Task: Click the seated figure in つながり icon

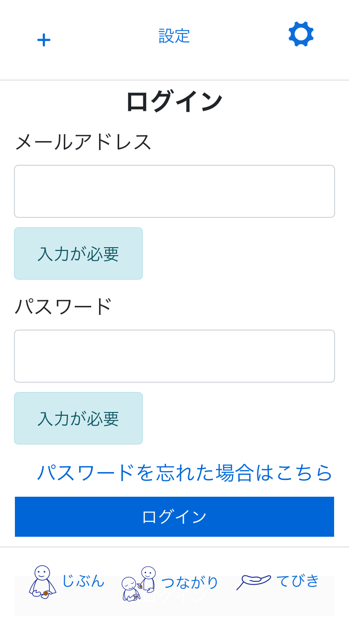Action: 129,589
